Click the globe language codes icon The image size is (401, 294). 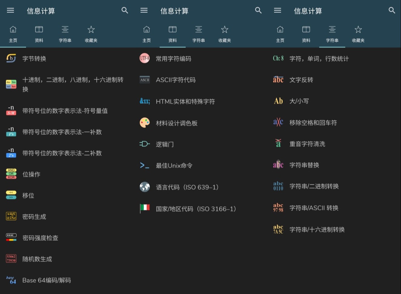click(145, 187)
